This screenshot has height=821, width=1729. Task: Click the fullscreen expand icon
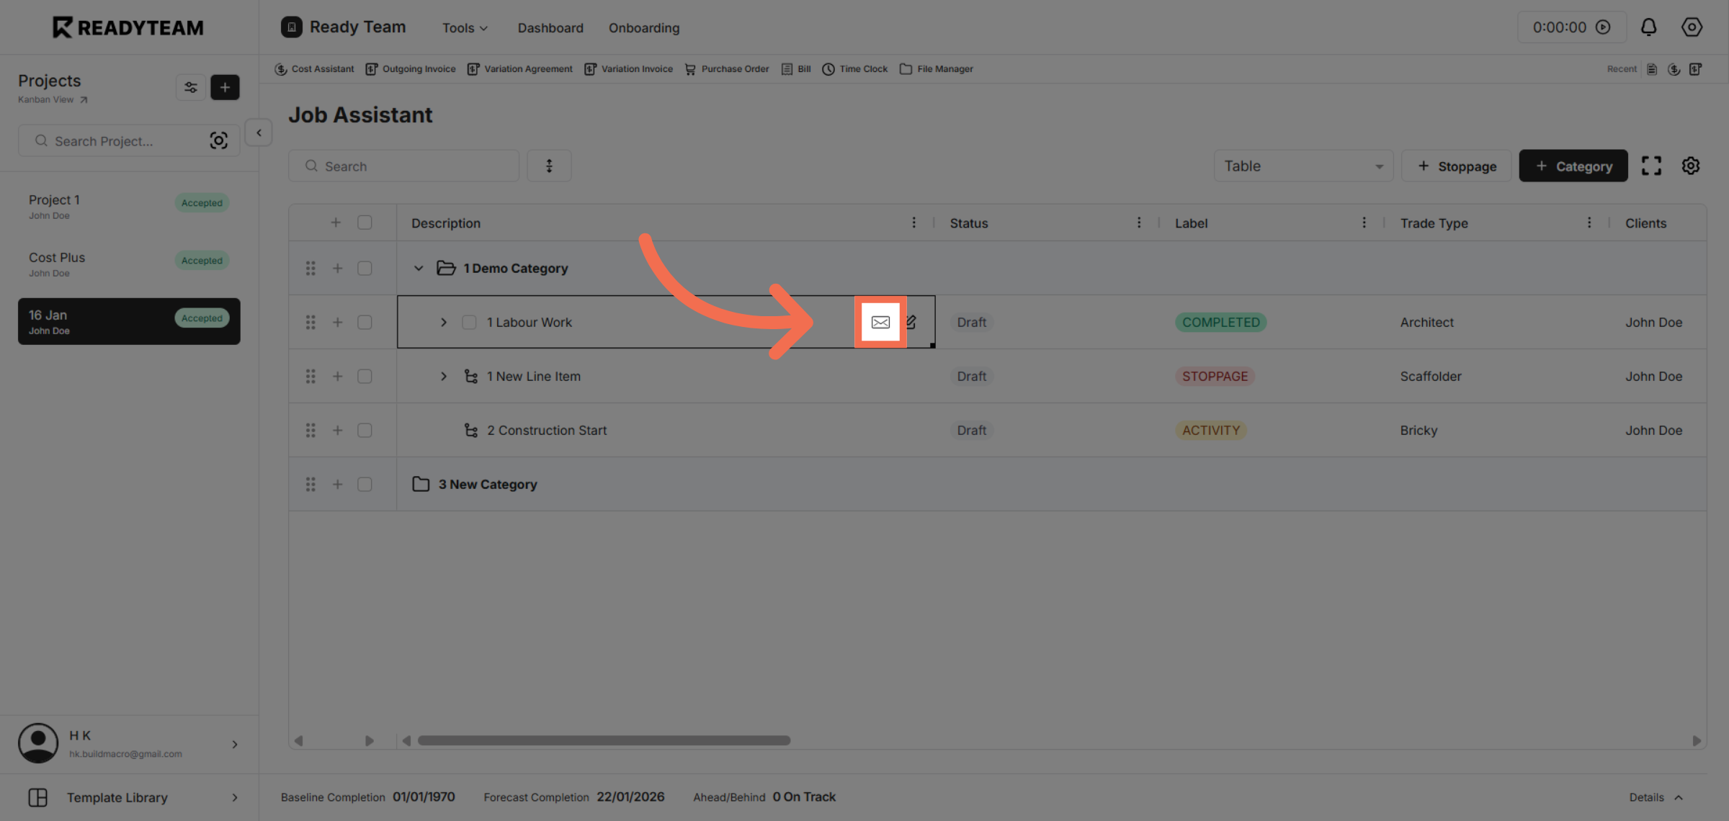coord(1651,166)
